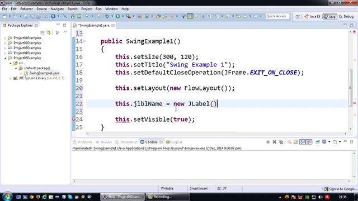Switch to the Problems tab

click(83, 142)
